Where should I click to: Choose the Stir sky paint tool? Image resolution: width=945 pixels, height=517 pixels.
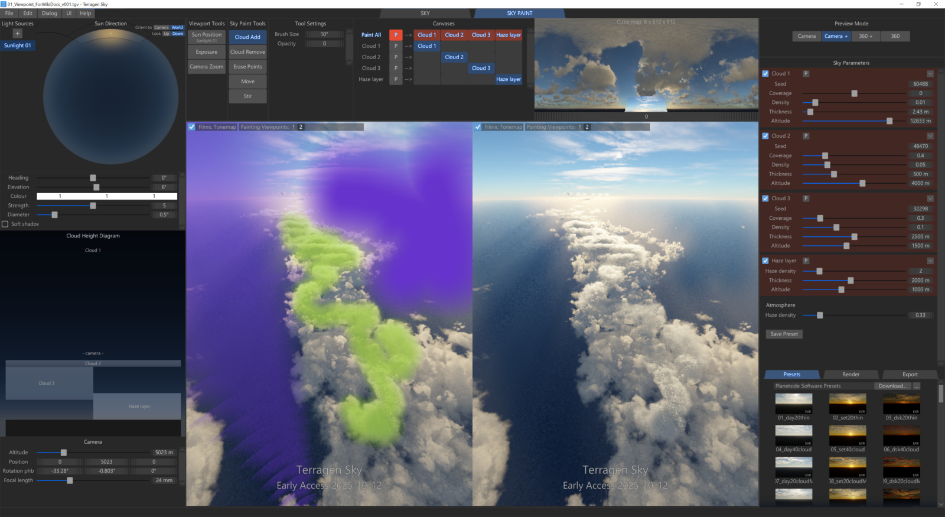[247, 96]
